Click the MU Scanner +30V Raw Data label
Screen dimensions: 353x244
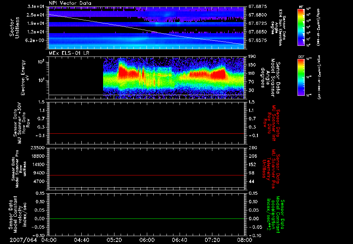click(22, 123)
